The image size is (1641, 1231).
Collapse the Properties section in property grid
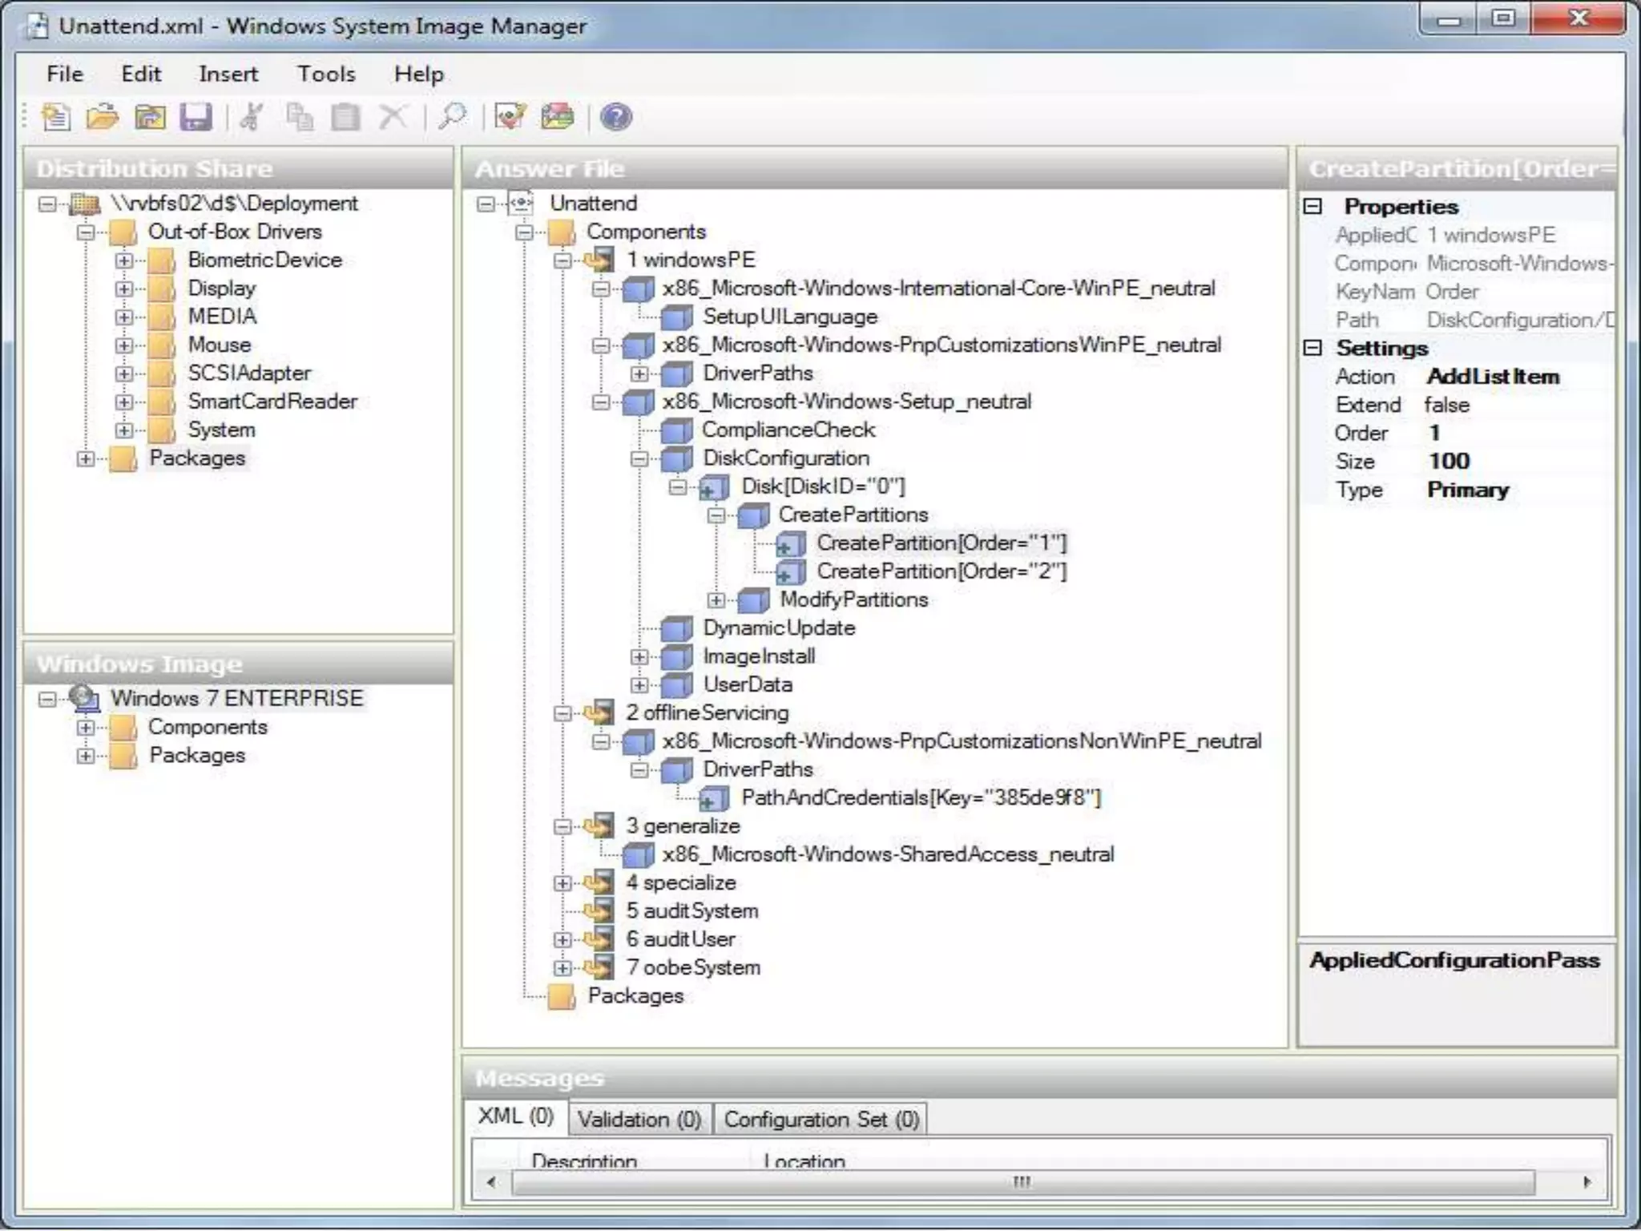tap(1312, 206)
